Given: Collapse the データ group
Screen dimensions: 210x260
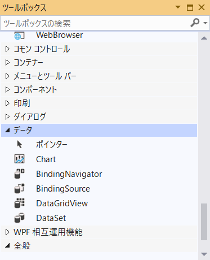Looking at the screenshot, I should coord(7,130).
